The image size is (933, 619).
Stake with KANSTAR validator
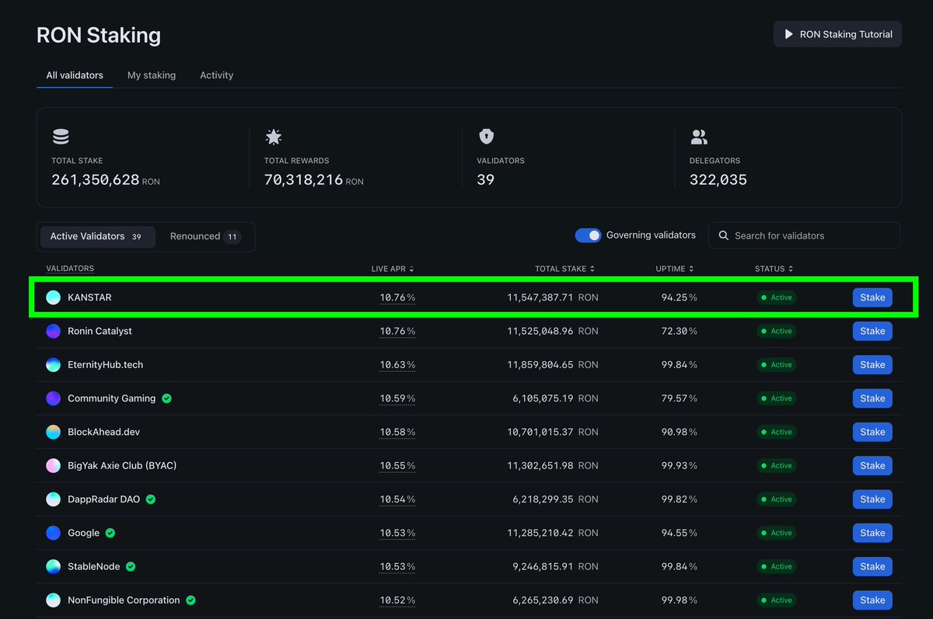coord(872,297)
